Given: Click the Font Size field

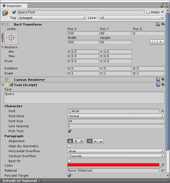Looking at the screenshot, I should pos(116,121).
